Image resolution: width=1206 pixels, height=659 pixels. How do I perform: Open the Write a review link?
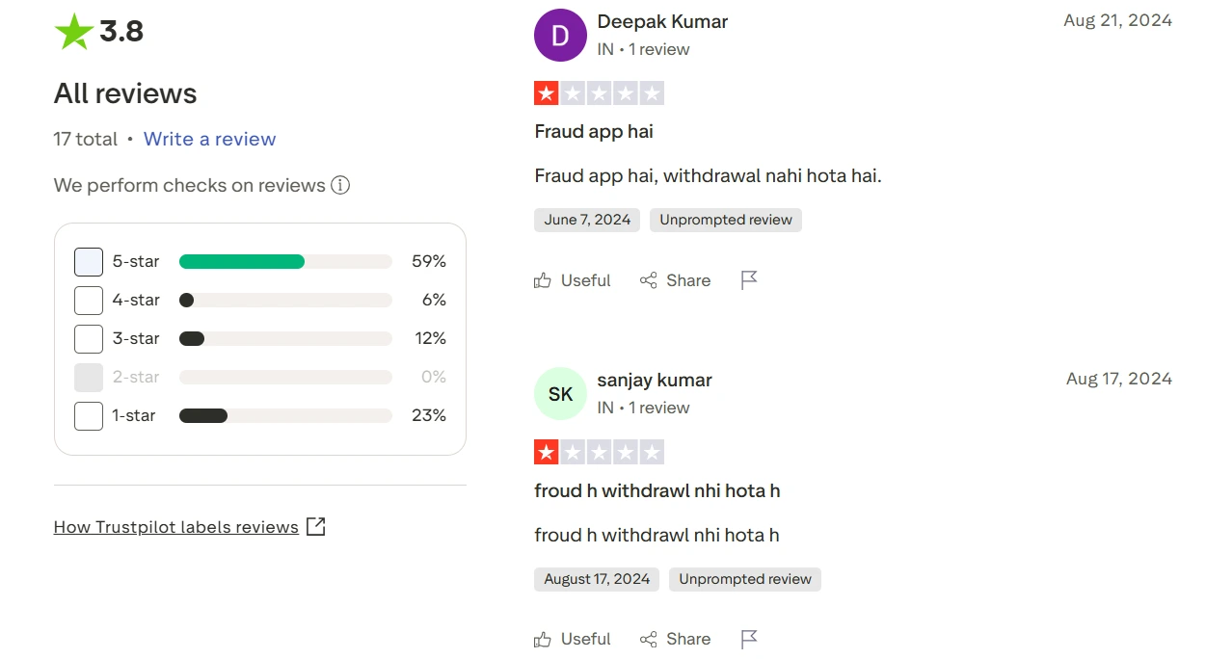coord(209,139)
